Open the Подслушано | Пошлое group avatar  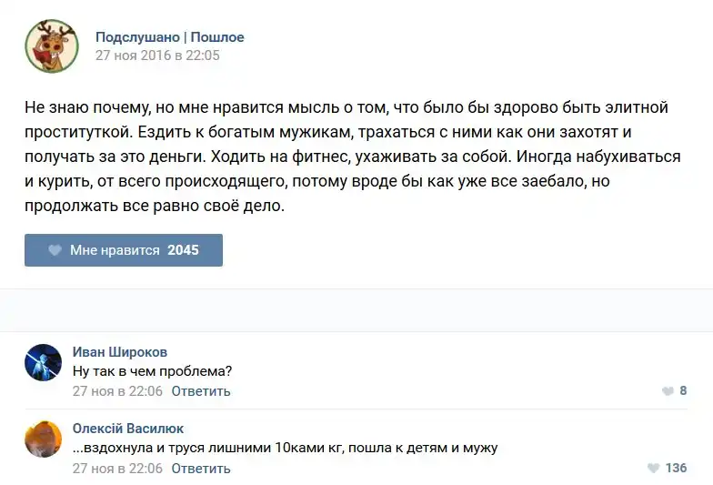(51, 45)
